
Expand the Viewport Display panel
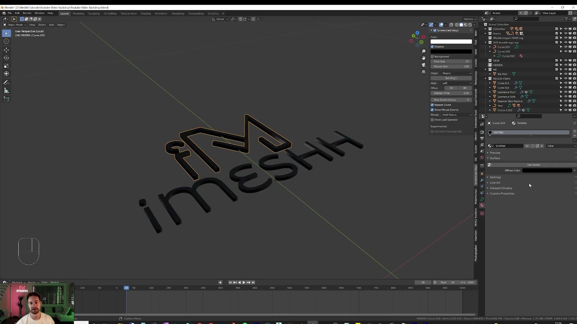pos(501,188)
